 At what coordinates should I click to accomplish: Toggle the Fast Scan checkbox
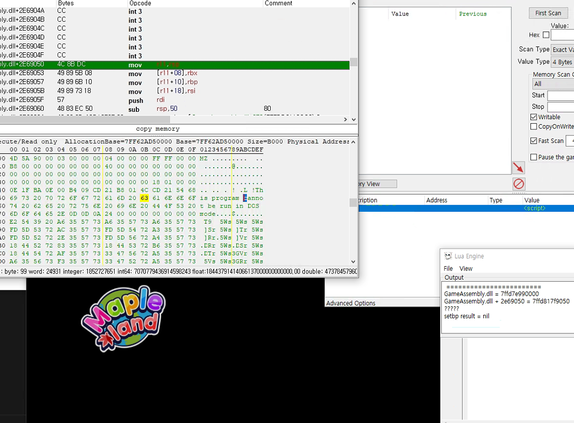pyautogui.click(x=534, y=141)
